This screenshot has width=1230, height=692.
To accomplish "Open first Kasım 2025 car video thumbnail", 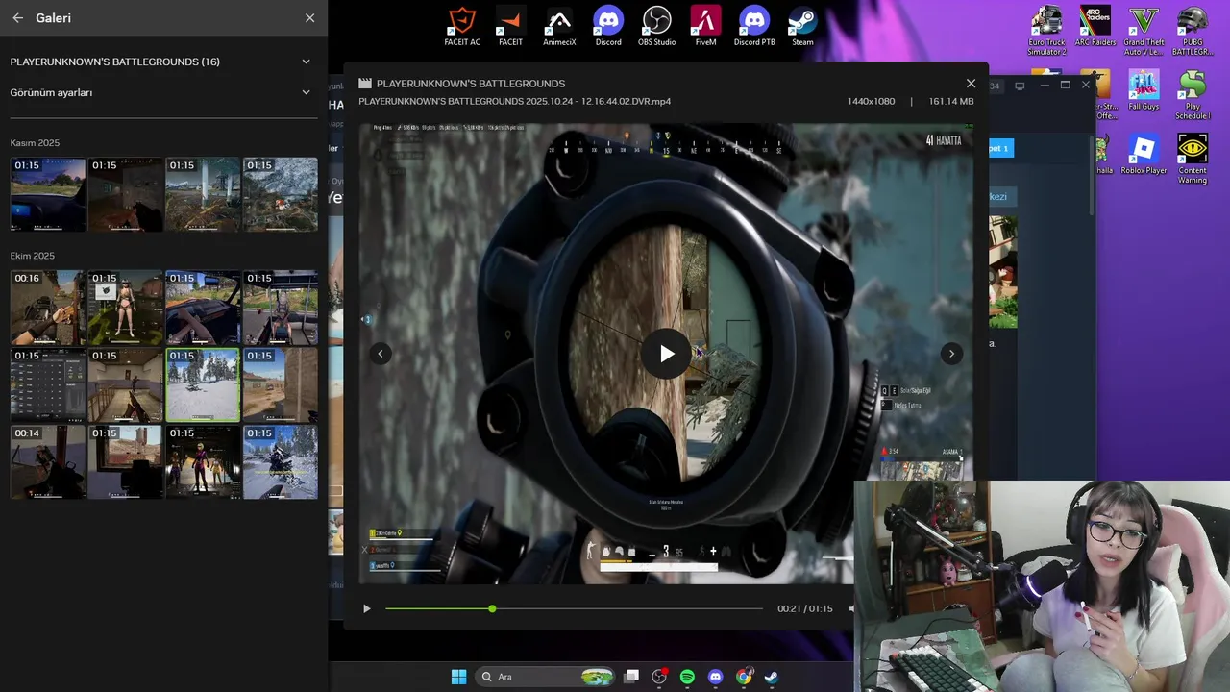I will pyautogui.click(x=48, y=194).
